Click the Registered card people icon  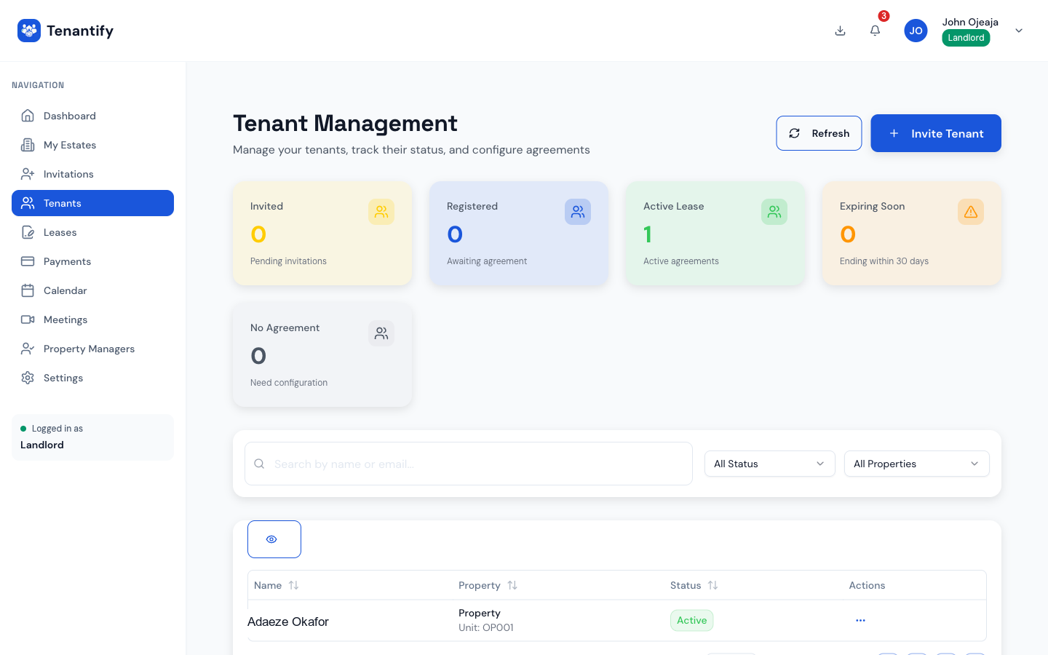(578, 212)
